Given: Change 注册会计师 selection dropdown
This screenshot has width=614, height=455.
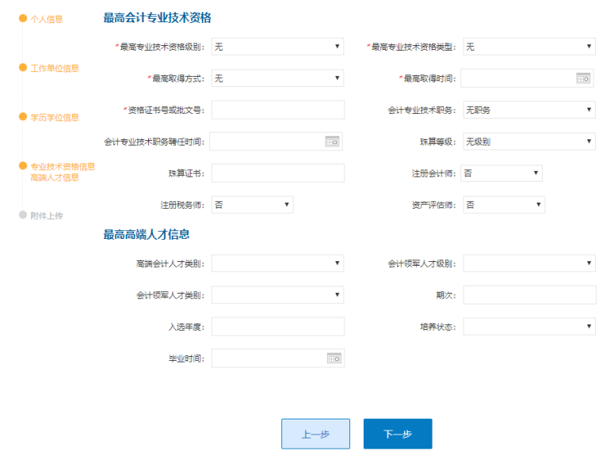Looking at the screenshot, I should [x=501, y=173].
